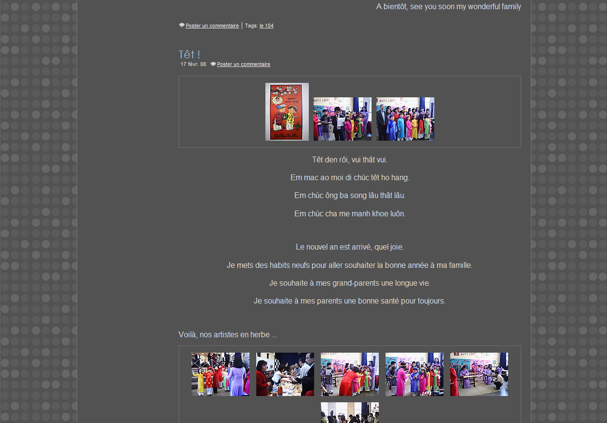Open 'Poster un commentaire' link beside the Tags
This screenshot has width=607, height=423.
pyautogui.click(x=212, y=26)
